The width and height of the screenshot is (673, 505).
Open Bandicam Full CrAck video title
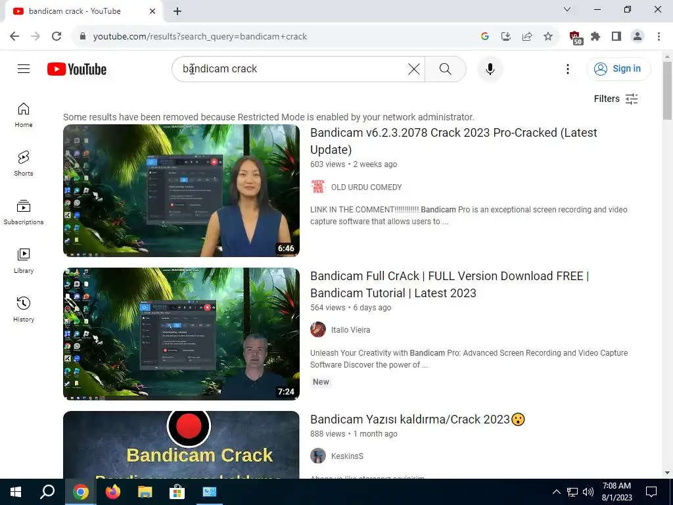pos(450,284)
